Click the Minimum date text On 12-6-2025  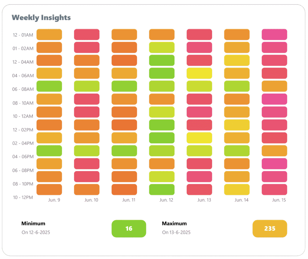[x=36, y=233]
